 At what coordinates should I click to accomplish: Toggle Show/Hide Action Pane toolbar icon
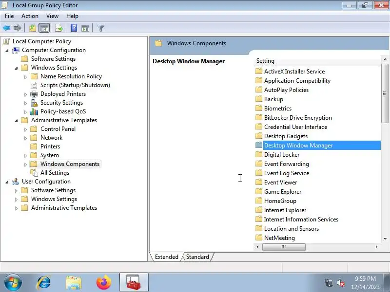point(85,28)
